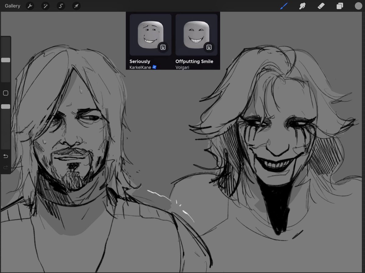Adjust the brush opacity slider handle
The width and height of the screenshot is (365, 273).
[x=5, y=107]
